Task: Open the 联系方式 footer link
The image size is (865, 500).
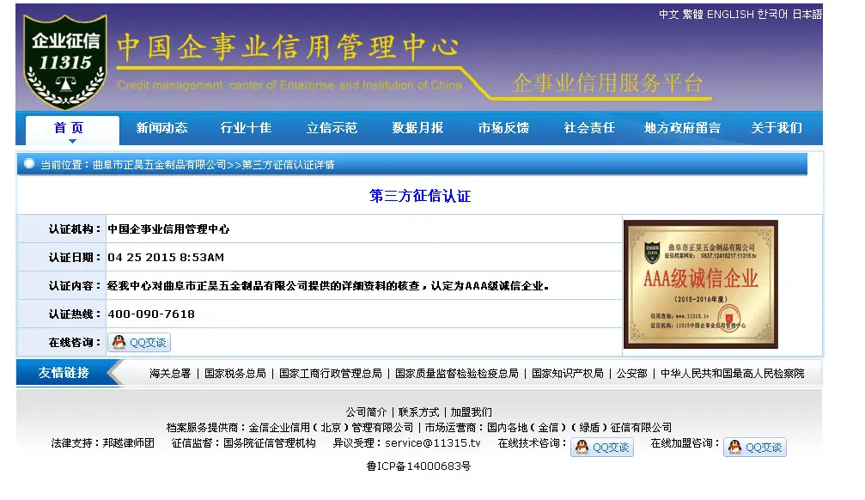Action: coord(418,412)
